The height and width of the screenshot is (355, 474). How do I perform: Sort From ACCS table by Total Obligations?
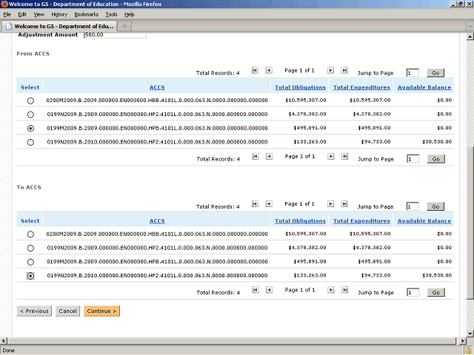click(x=300, y=87)
